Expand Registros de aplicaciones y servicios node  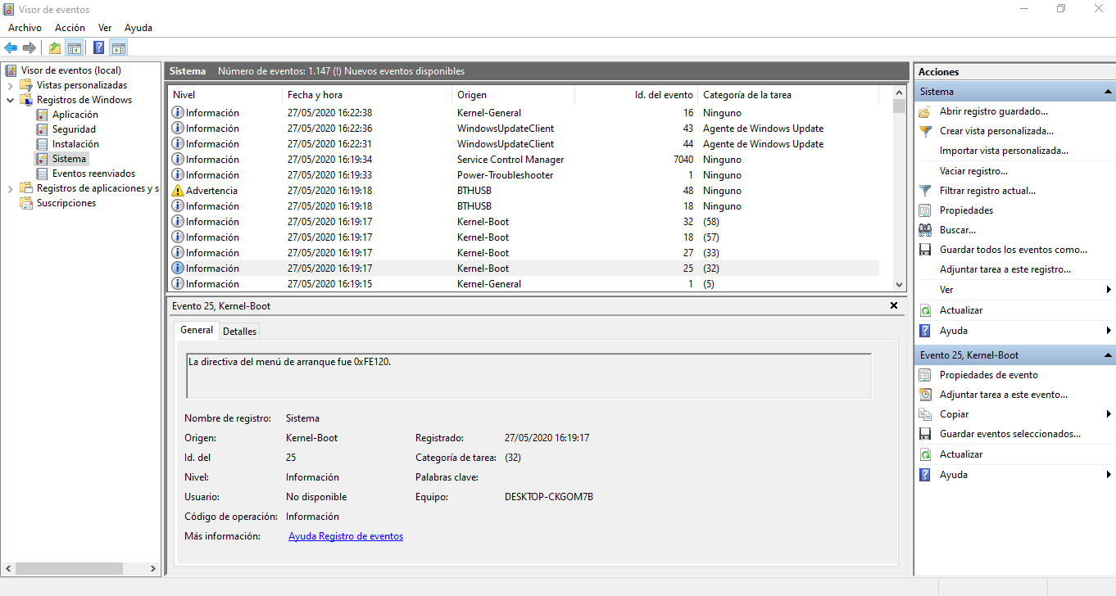[x=10, y=188]
